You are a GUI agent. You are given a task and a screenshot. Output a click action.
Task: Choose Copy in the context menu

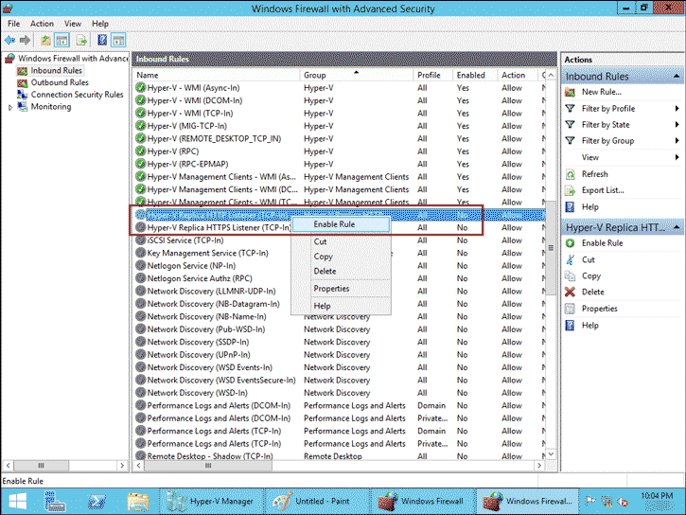[x=342, y=257]
